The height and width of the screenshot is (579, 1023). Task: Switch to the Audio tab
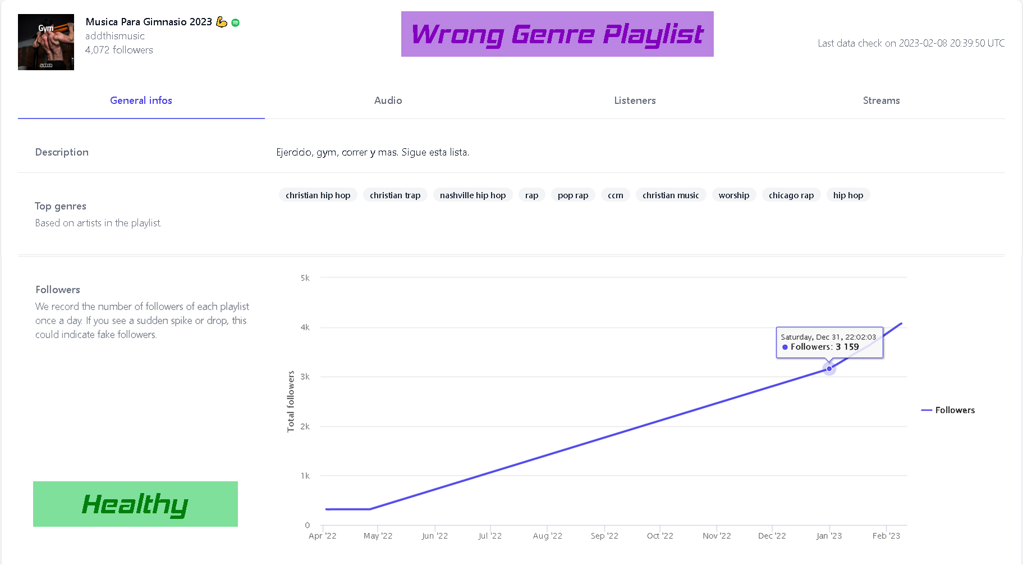click(388, 101)
